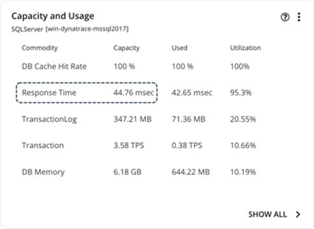Open the help question mark icon
Screen dimensions: 314x229
point(285,17)
